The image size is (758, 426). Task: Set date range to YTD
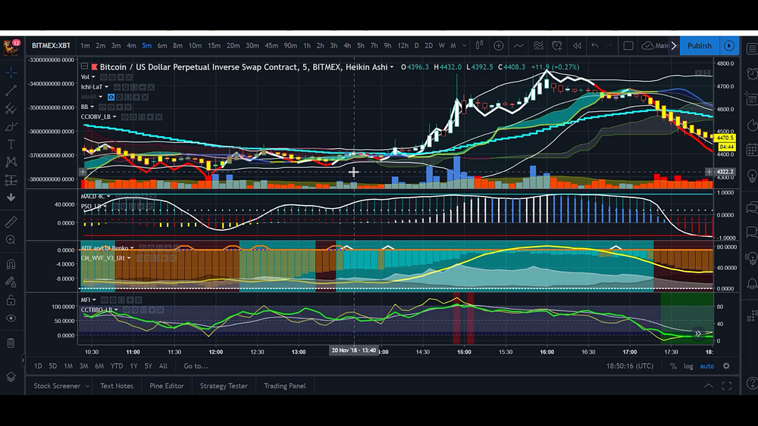click(x=117, y=366)
